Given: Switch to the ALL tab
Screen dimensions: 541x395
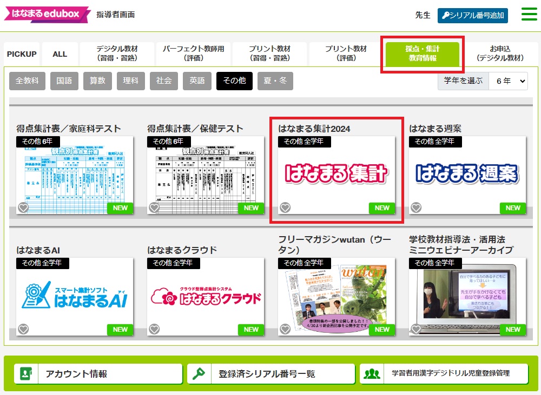Looking at the screenshot, I should [60, 54].
